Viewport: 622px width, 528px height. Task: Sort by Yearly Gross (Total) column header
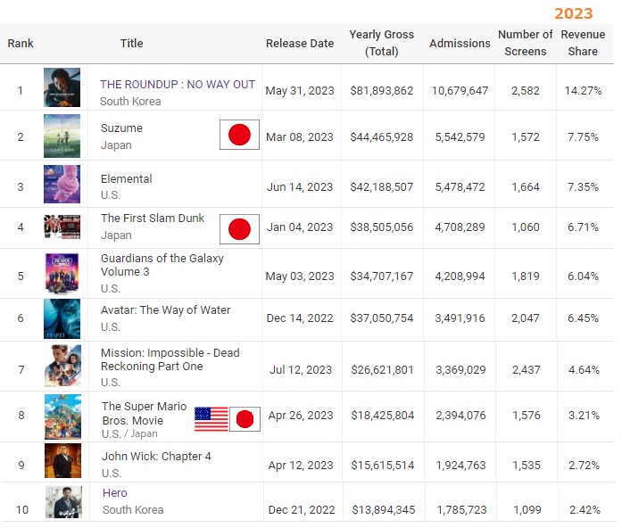381,43
